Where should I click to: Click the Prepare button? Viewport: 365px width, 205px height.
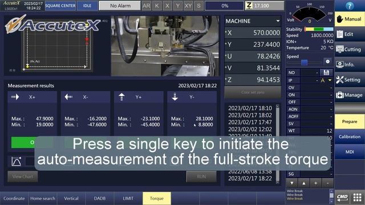coord(350,121)
